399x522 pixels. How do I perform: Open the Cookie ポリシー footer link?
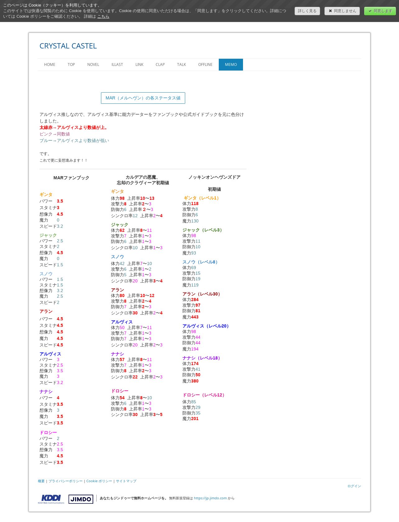click(99, 481)
